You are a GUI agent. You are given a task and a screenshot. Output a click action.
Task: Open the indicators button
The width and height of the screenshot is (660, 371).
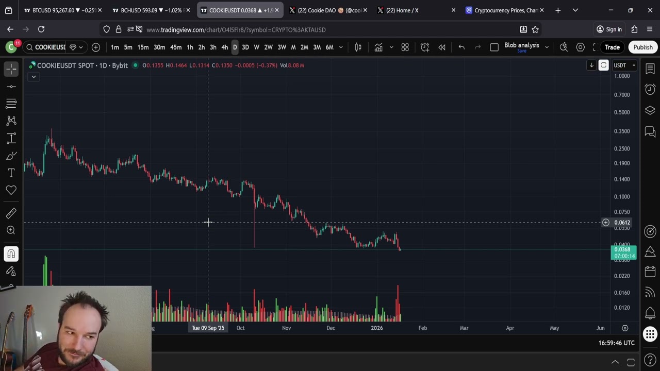pyautogui.click(x=378, y=47)
